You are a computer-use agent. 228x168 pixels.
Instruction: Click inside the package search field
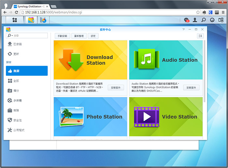pos(27,36)
